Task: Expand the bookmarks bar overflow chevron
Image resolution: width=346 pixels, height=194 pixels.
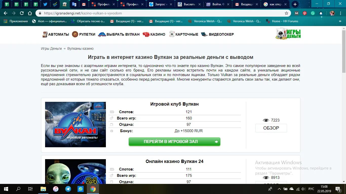Action: point(340,21)
